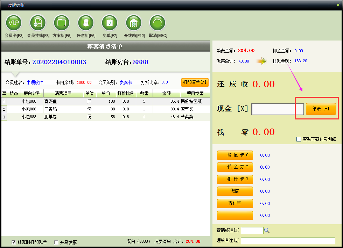Select the 三黄鸡 row item

(x=50, y=109)
